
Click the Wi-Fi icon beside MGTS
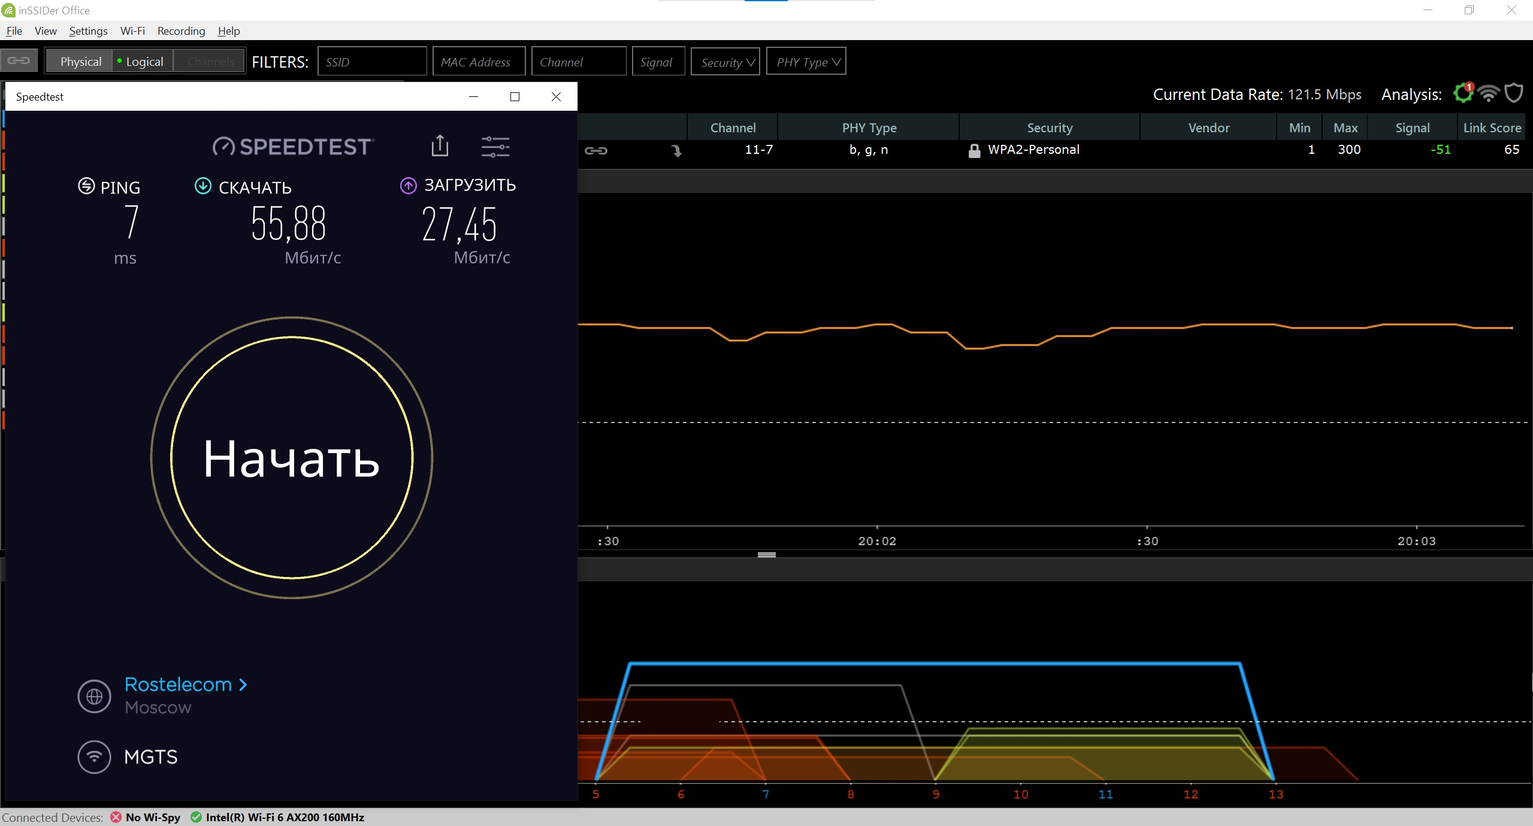coord(94,757)
